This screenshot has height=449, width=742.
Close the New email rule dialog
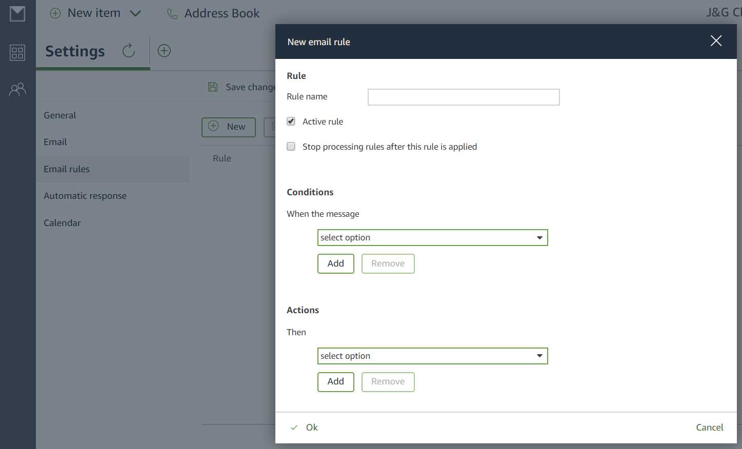tap(716, 41)
